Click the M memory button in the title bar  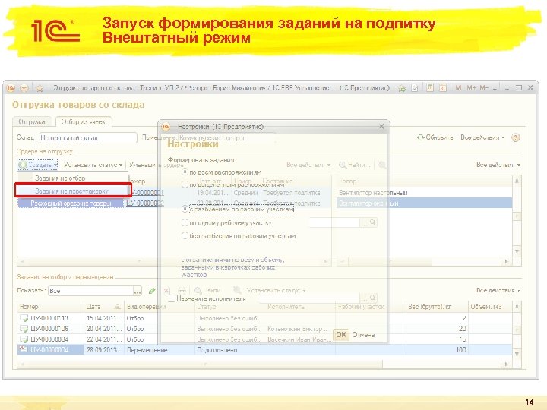(x=458, y=88)
